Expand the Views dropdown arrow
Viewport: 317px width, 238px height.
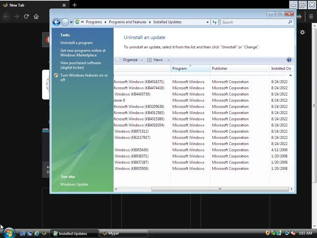tap(168, 60)
